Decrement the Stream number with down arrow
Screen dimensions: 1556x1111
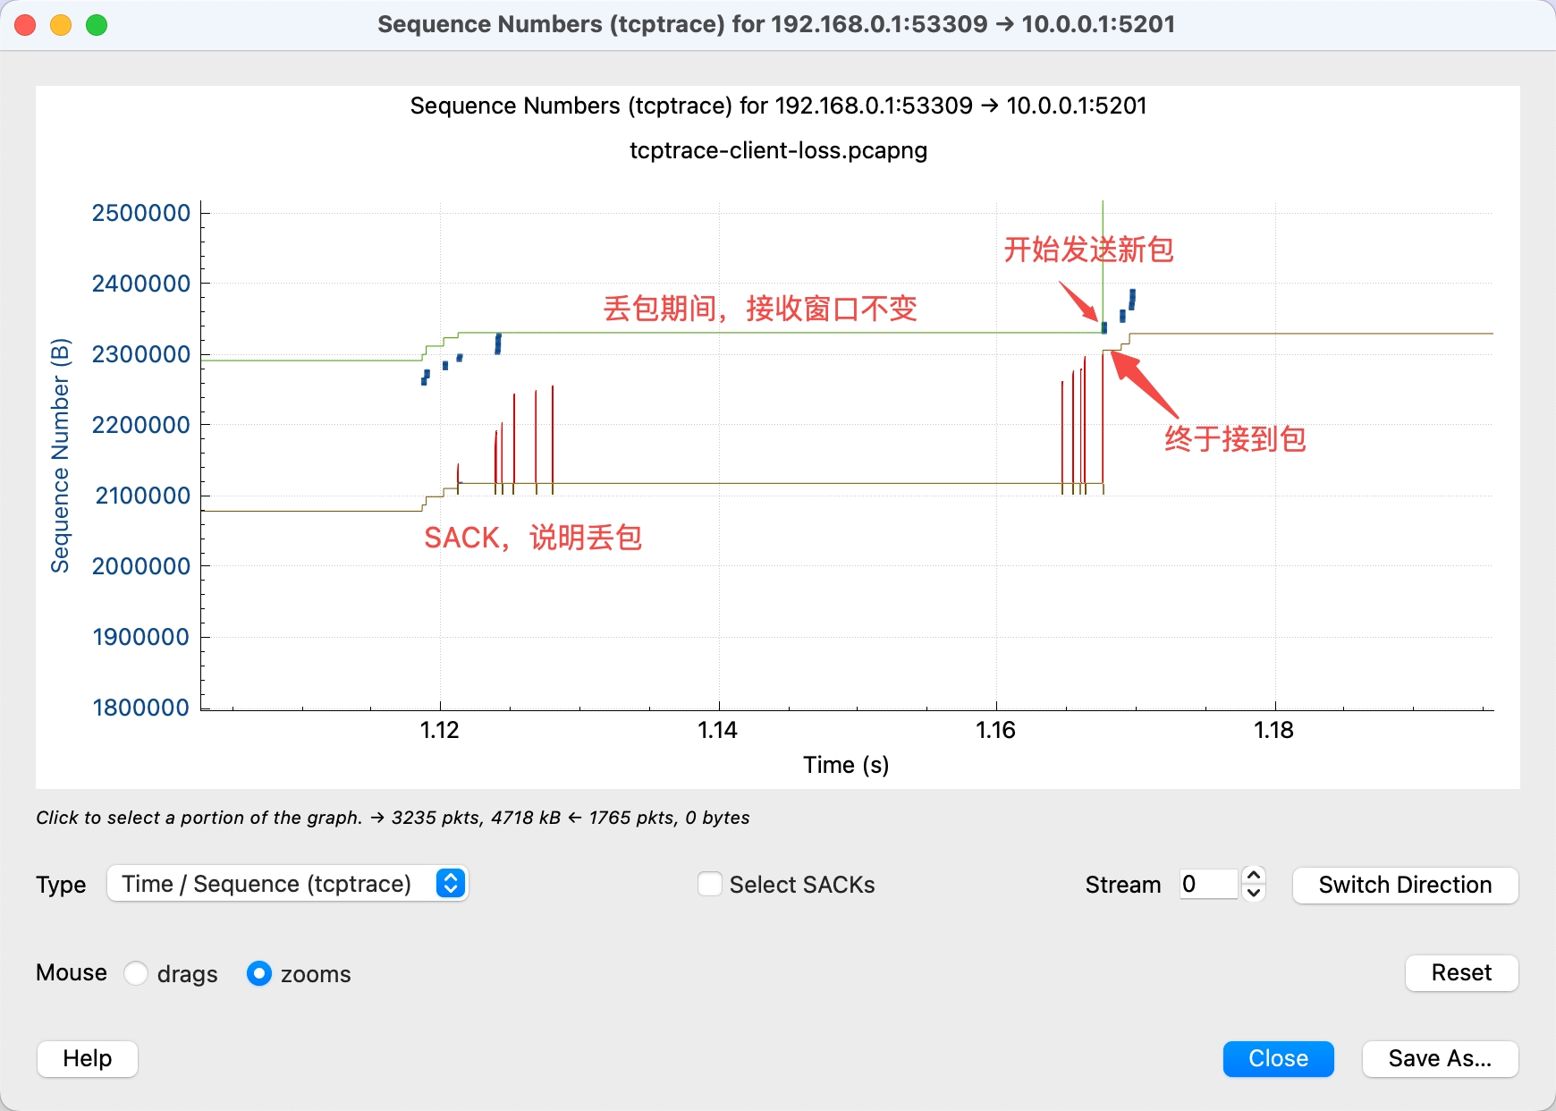point(1254,893)
